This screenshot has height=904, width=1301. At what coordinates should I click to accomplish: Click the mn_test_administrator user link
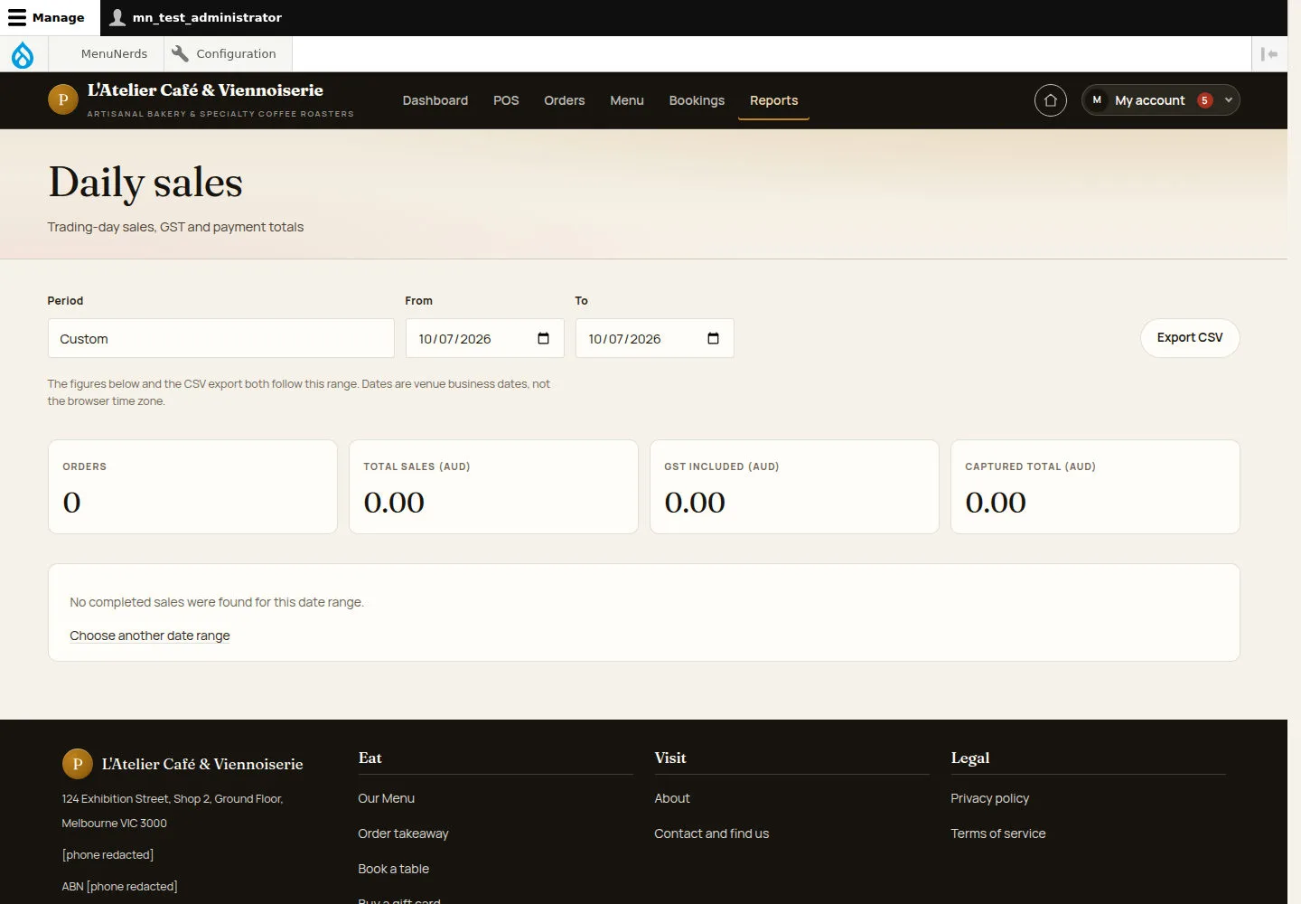[x=195, y=17]
